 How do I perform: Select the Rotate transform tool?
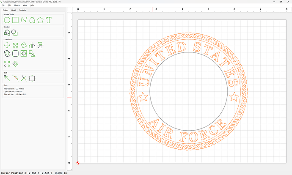(24, 45)
